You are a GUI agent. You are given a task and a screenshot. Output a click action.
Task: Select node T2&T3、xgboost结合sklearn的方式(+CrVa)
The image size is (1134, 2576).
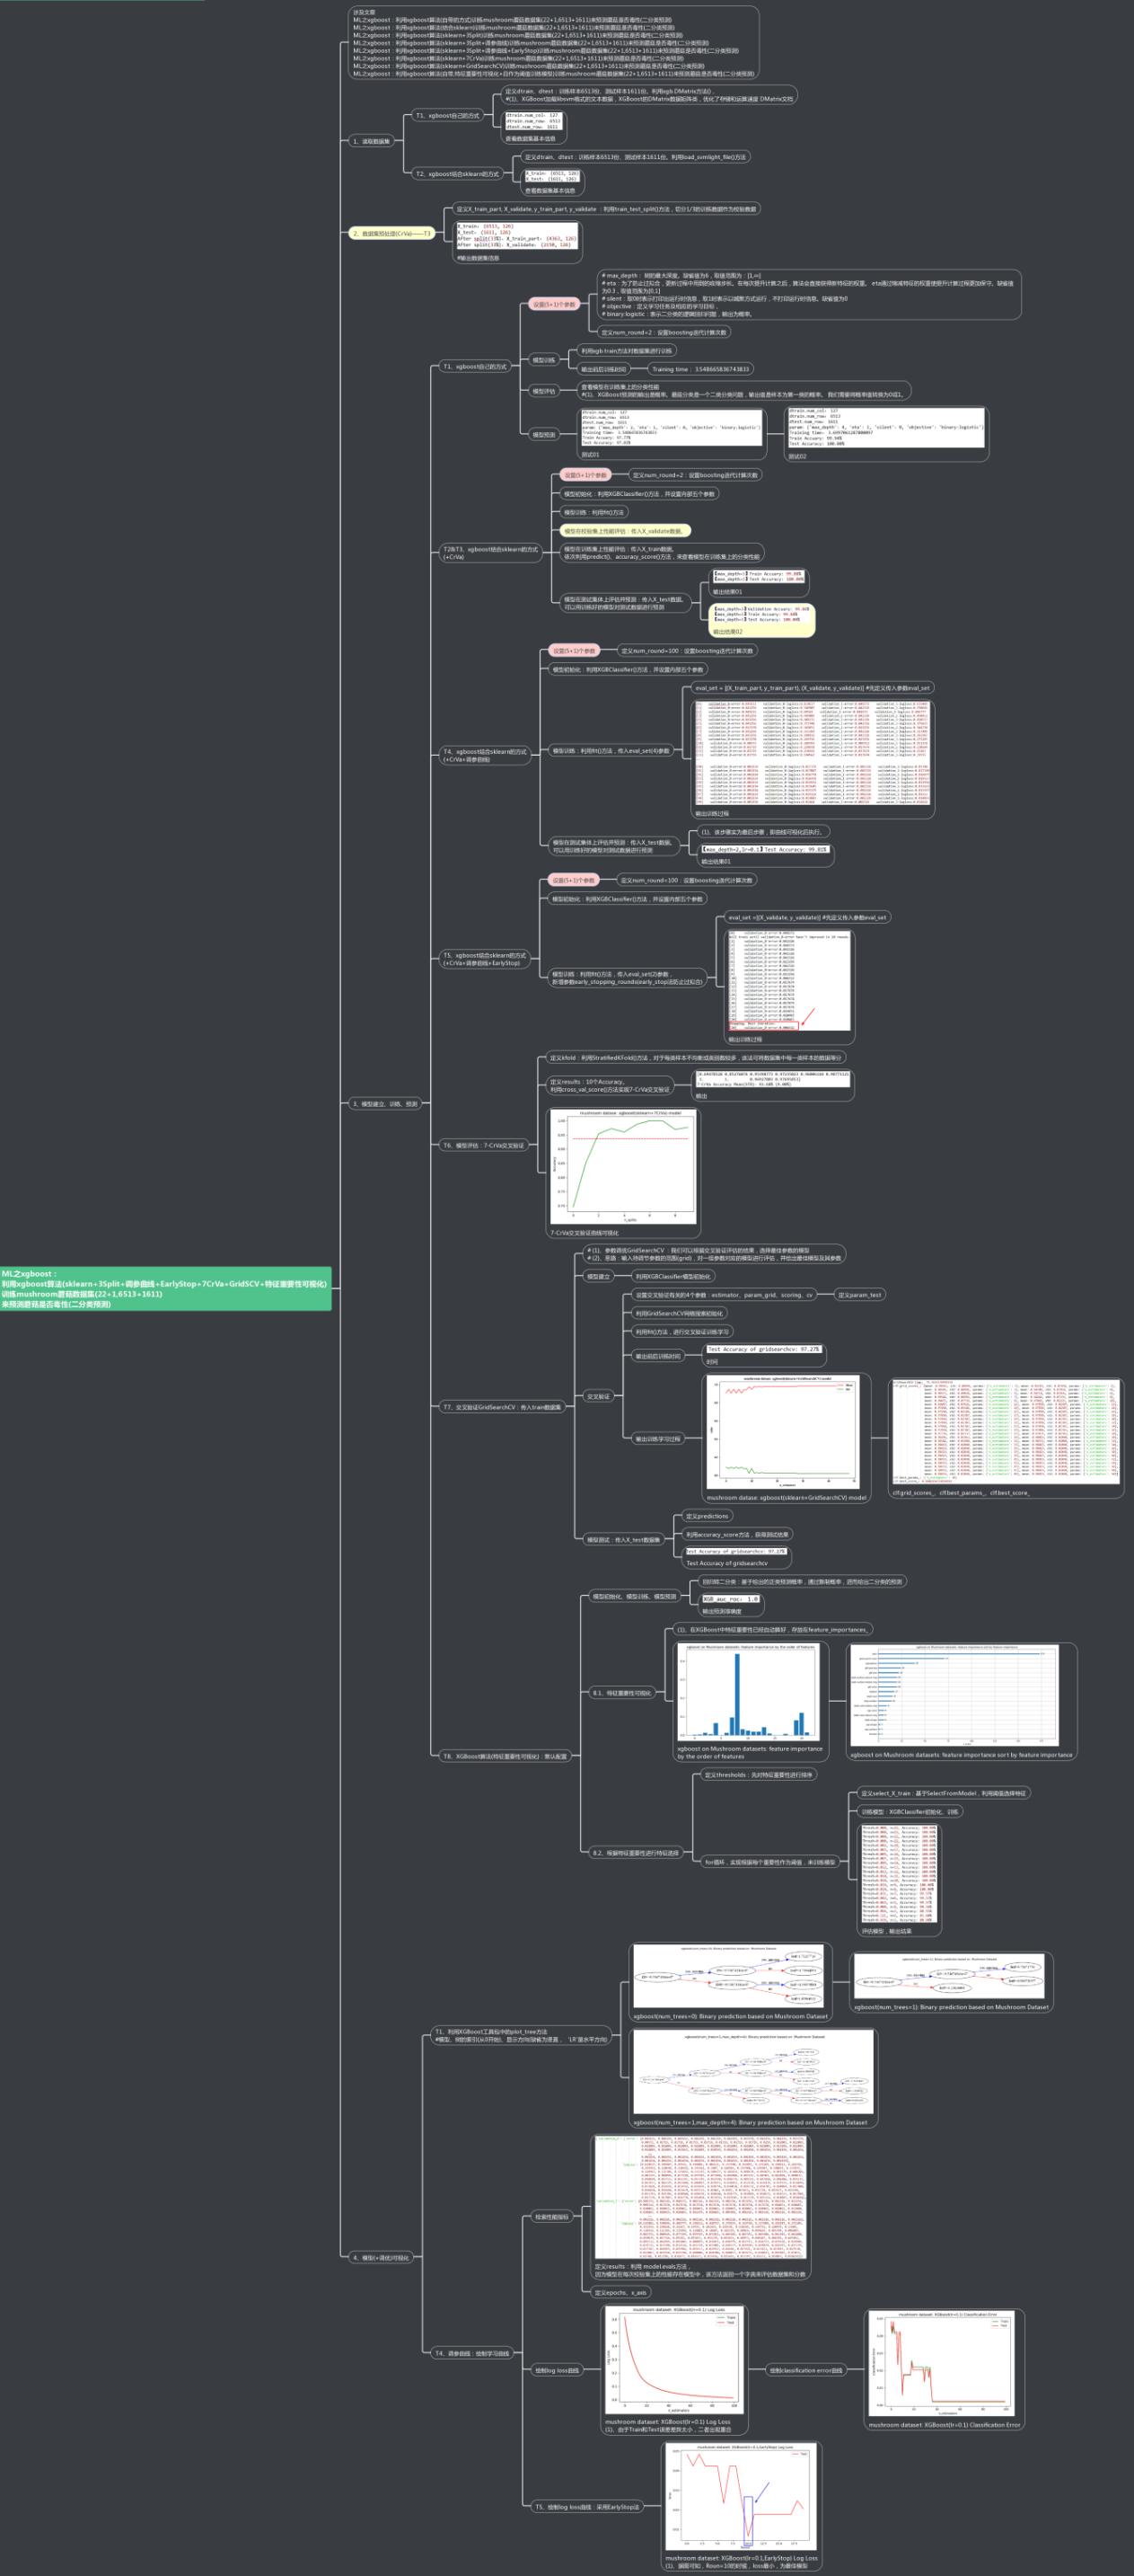click(x=490, y=552)
